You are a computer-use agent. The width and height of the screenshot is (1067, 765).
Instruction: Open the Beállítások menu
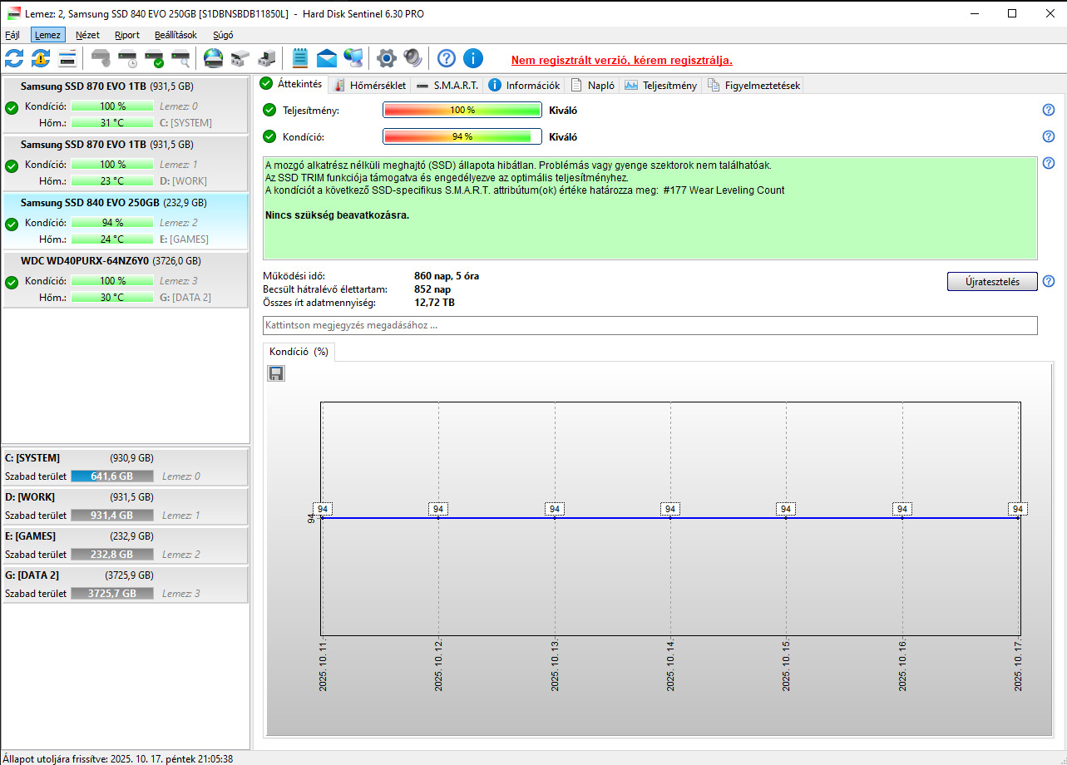click(175, 35)
